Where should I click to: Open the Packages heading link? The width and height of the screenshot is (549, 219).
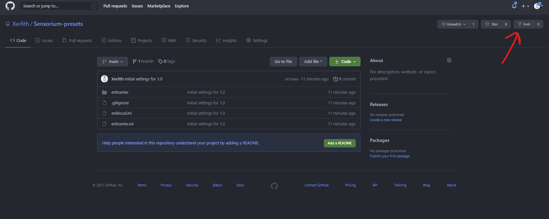point(380,141)
